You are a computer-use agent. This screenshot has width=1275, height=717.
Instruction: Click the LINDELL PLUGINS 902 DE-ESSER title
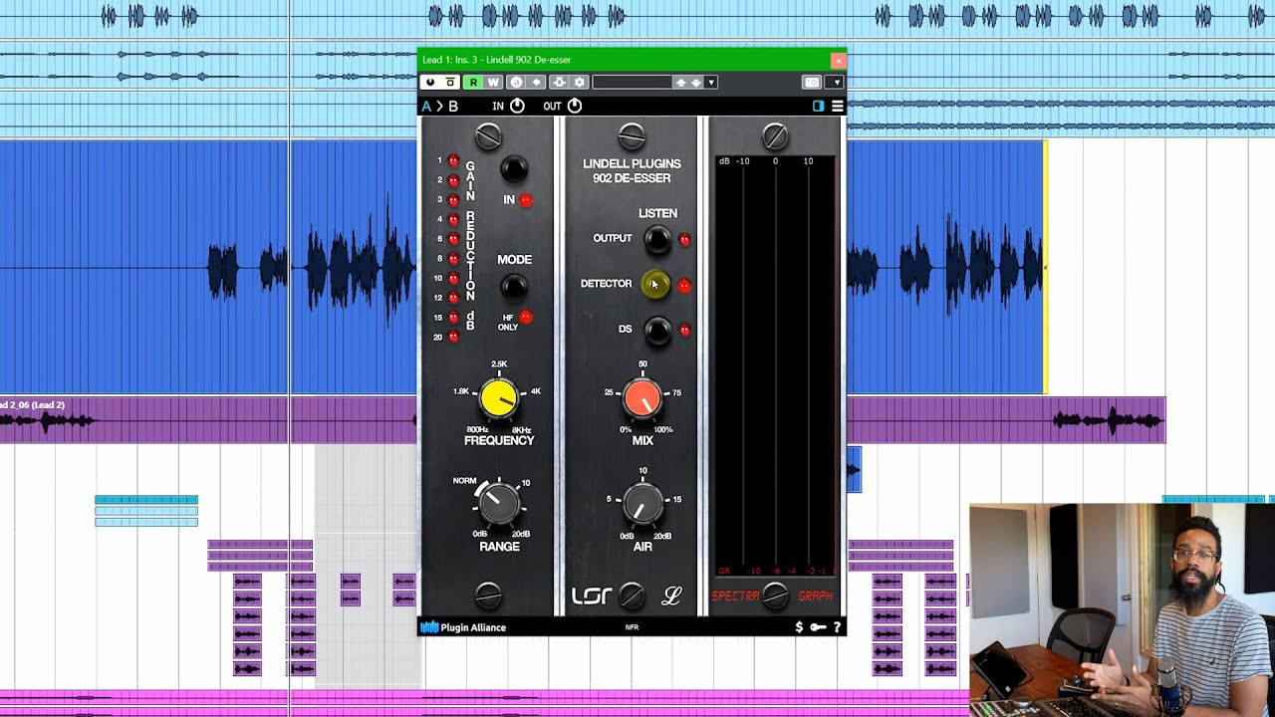(x=632, y=170)
